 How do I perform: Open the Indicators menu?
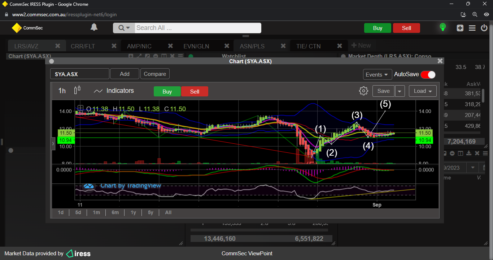(x=114, y=91)
